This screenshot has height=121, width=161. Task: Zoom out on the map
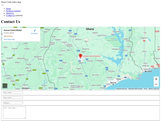pyautogui.click(x=156, y=84)
